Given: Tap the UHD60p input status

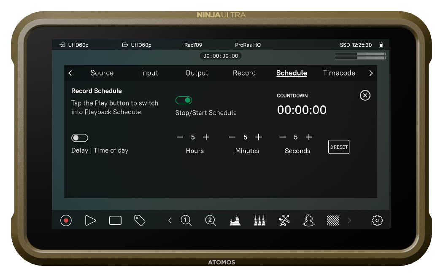Looking at the screenshot, I should point(74,45).
